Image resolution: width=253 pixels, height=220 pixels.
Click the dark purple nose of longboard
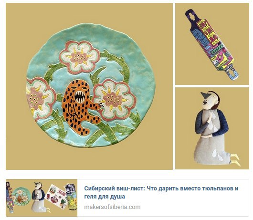point(191,17)
